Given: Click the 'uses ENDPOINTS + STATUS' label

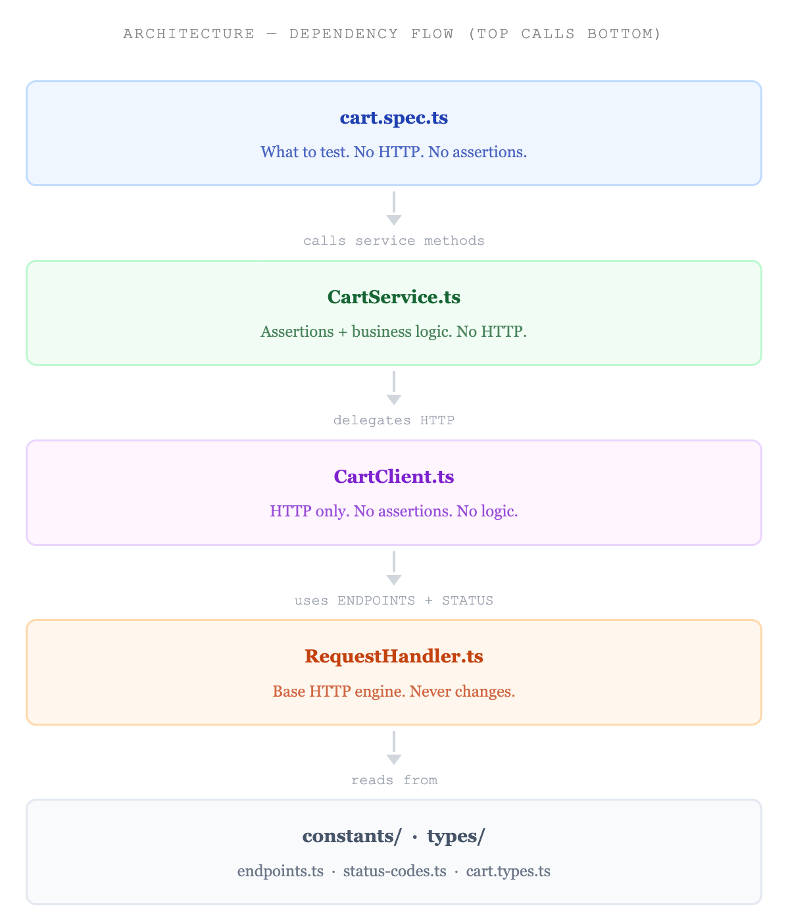Looking at the screenshot, I should [394, 601].
